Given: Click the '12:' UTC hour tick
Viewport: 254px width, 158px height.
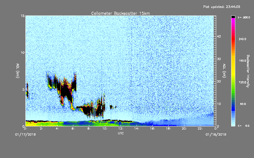Looking at the screenshot, I should click(x=121, y=129).
